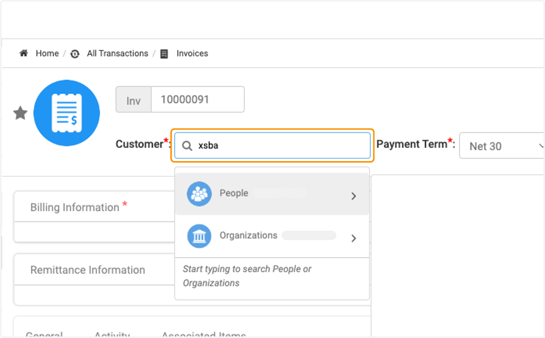This screenshot has width=545, height=338.
Task: Click the 'Start typing to search' hint text
Action: 247,276
